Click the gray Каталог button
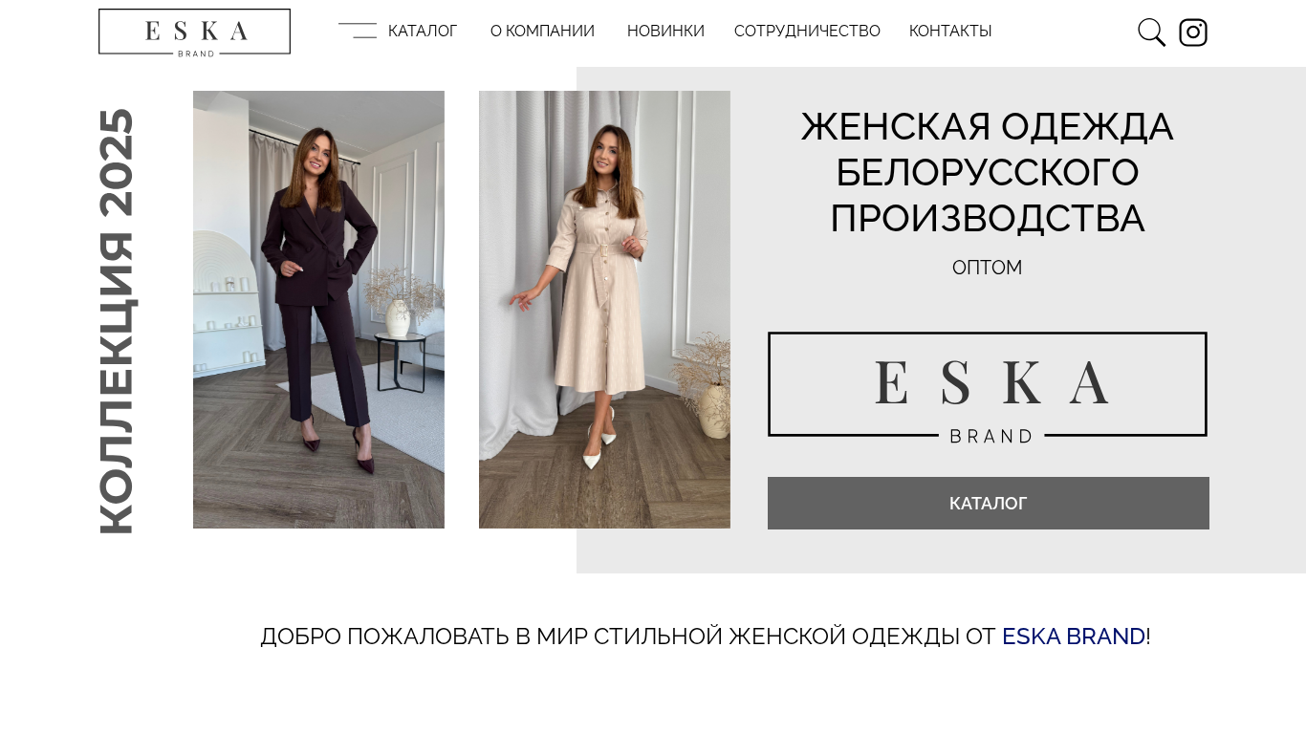This screenshot has width=1306, height=734. pyautogui.click(x=989, y=503)
